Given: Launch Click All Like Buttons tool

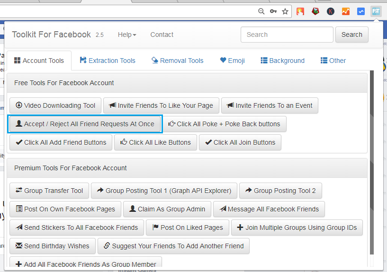Looking at the screenshot, I should click(155, 142).
